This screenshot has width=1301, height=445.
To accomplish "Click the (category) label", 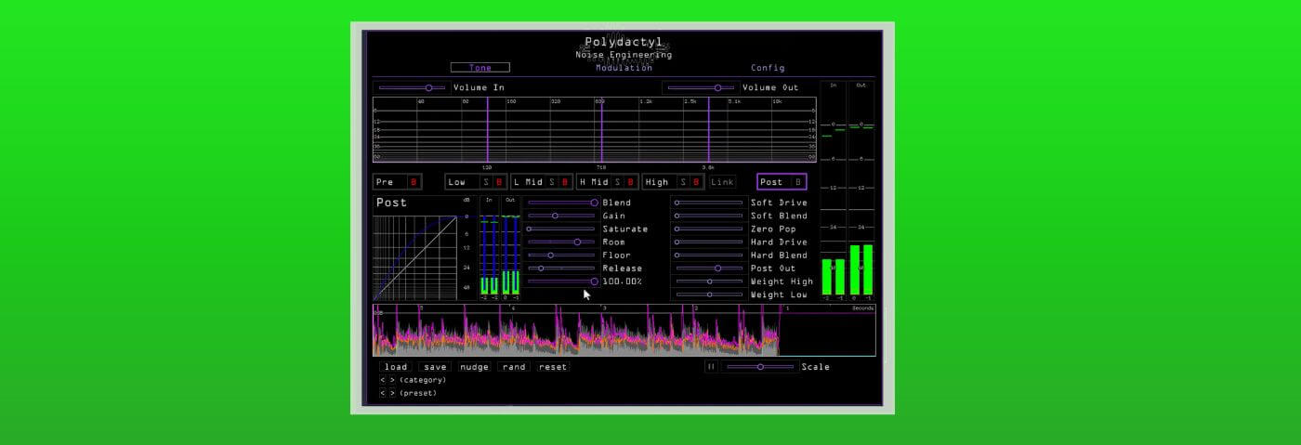I will point(423,380).
